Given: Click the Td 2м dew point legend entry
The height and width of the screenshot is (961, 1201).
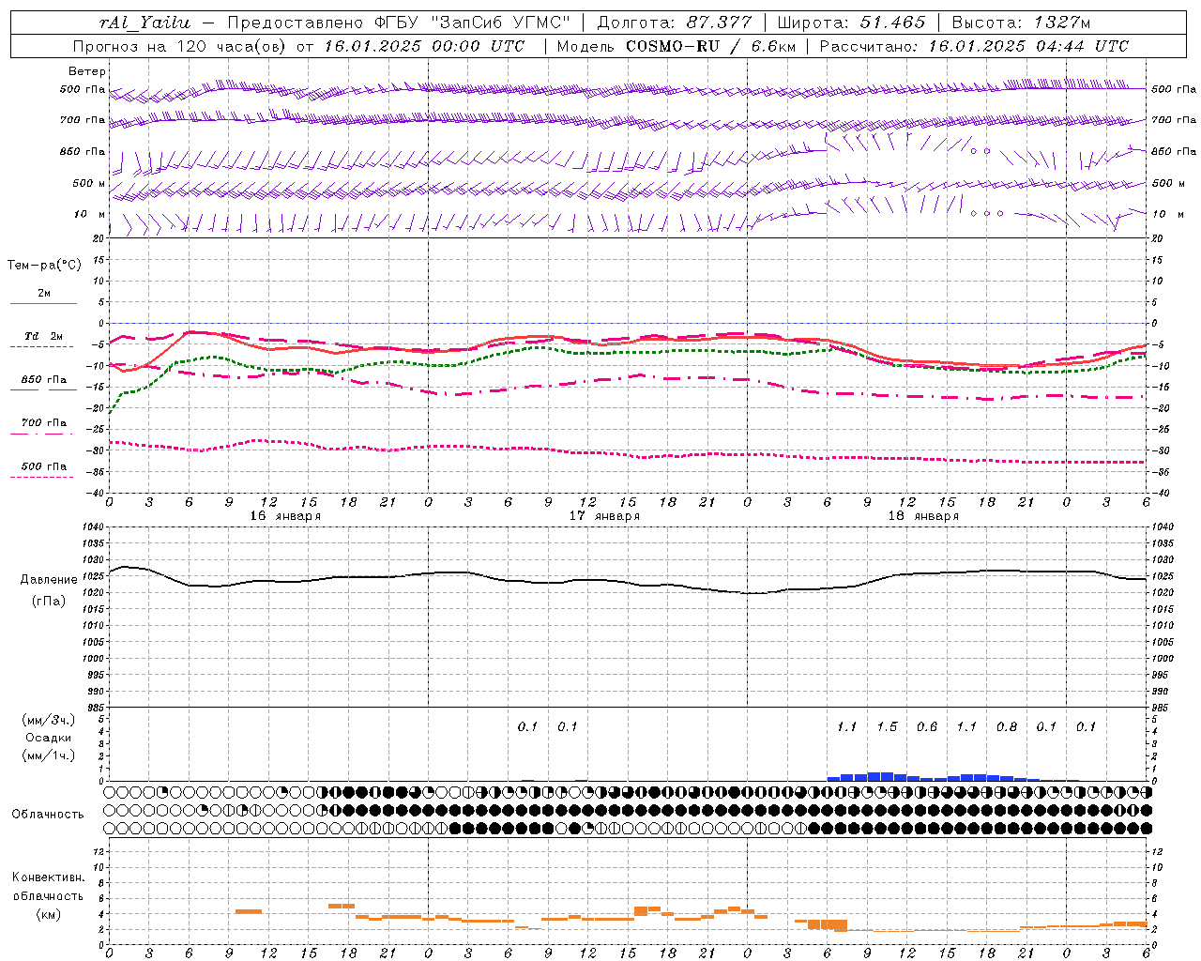Looking at the screenshot, I should (44, 336).
